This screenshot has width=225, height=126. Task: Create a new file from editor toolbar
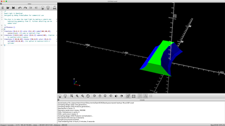(3, 8)
